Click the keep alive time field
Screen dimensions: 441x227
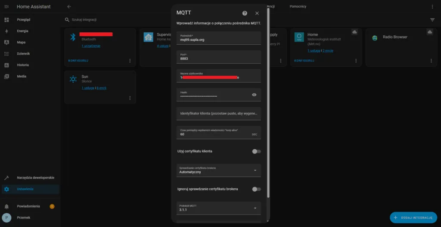(219, 132)
